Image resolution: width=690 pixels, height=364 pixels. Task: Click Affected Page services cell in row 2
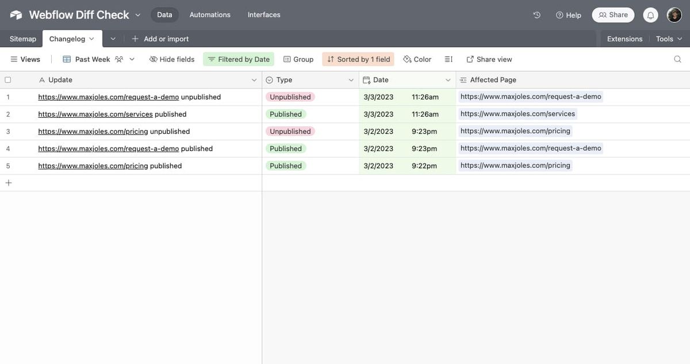pos(573,114)
